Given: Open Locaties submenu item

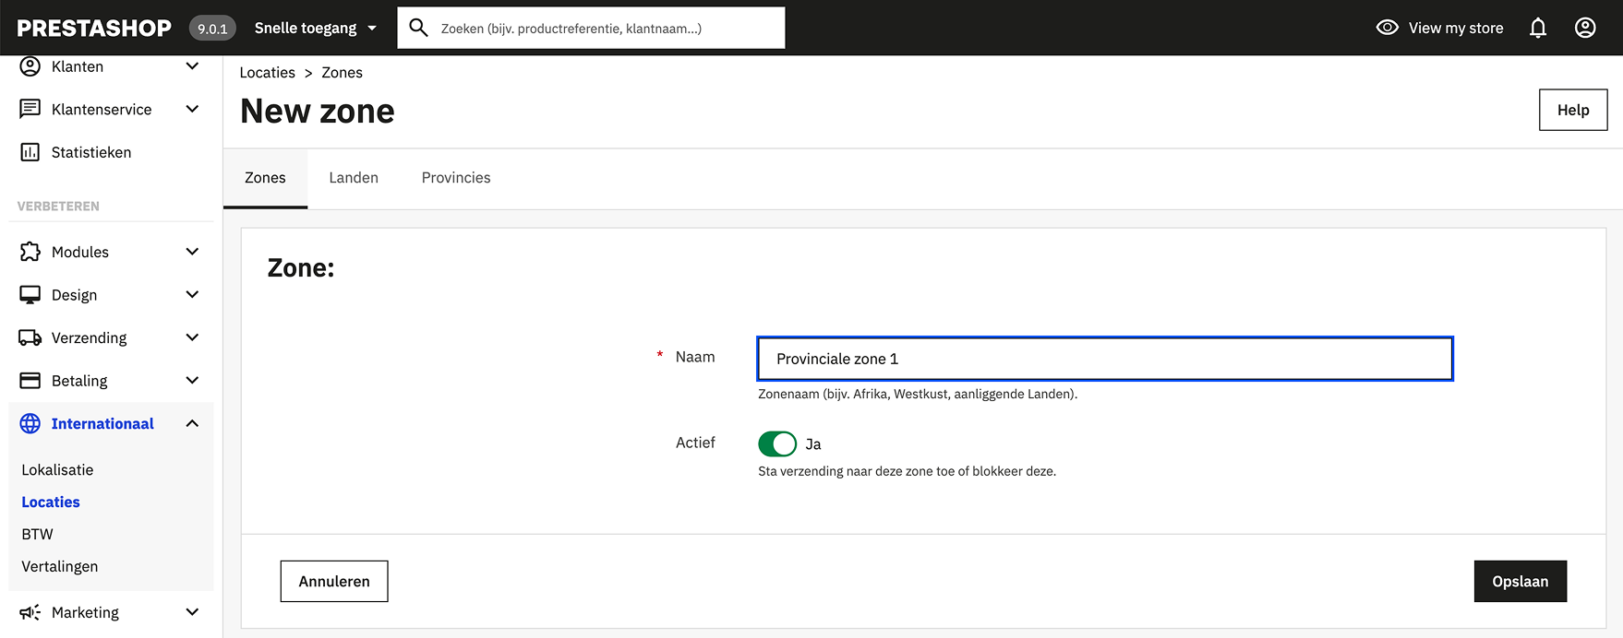Looking at the screenshot, I should [x=51, y=502].
